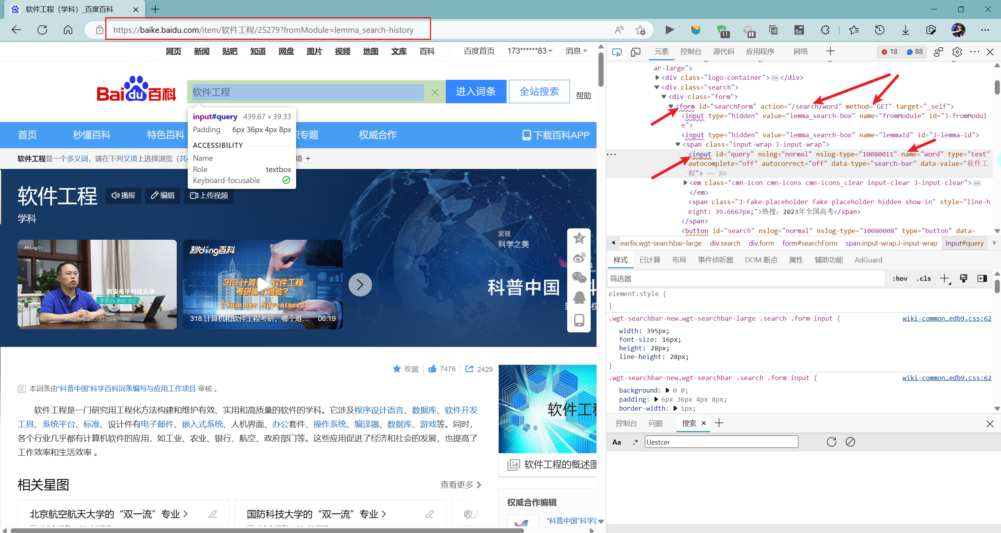
Task: Expand the background CSS shorthand property
Action: tap(668, 390)
